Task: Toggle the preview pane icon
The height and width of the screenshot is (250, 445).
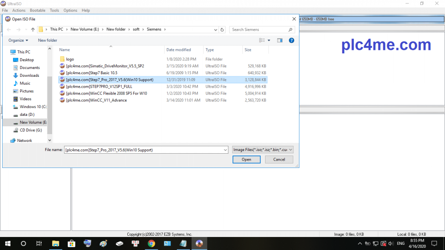Action: tap(280, 40)
